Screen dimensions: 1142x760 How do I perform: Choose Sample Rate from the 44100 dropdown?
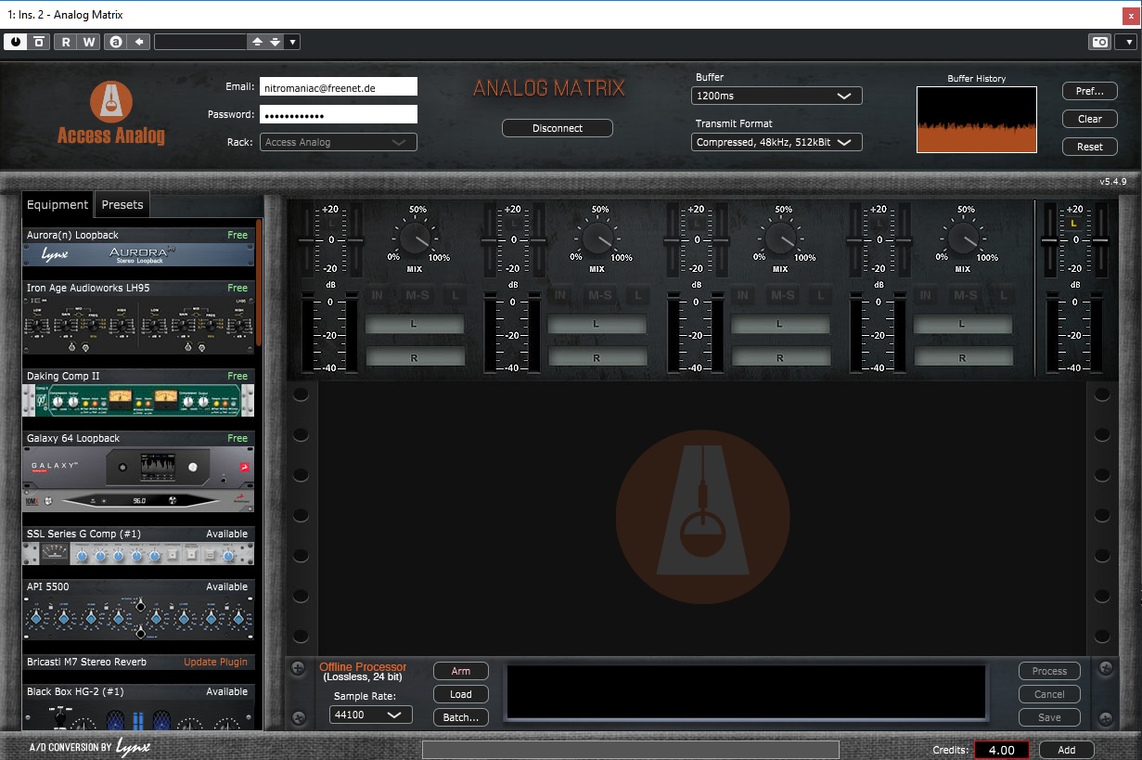tap(371, 715)
